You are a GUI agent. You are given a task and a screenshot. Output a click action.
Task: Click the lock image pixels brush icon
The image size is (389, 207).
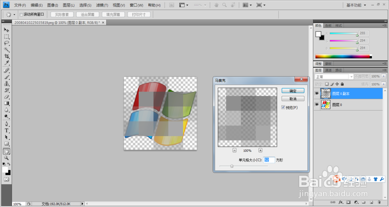(332, 84)
